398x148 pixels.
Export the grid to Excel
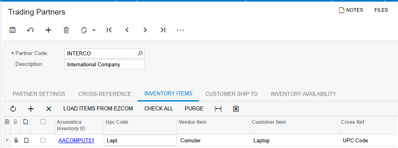[236, 109]
